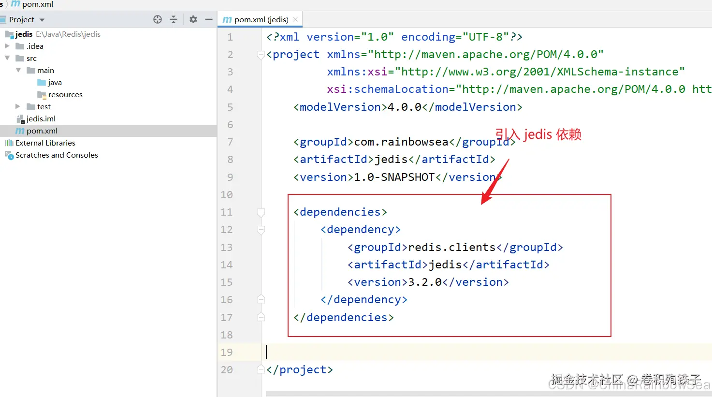712x397 pixels.
Task: Click artifactId jedis on line 14
Action: [449, 265]
